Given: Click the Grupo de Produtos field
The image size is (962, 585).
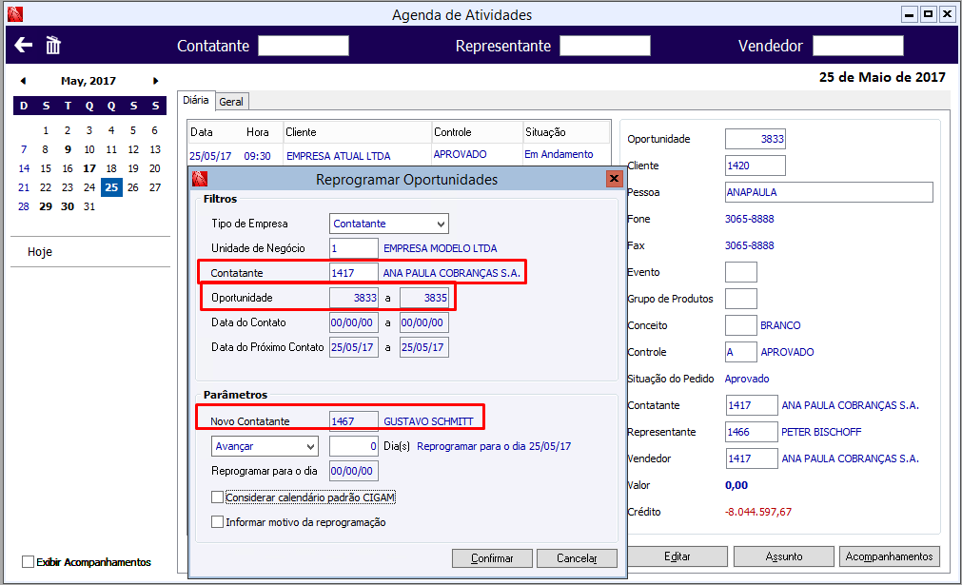Looking at the screenshot, I should (x=741, y=299).
